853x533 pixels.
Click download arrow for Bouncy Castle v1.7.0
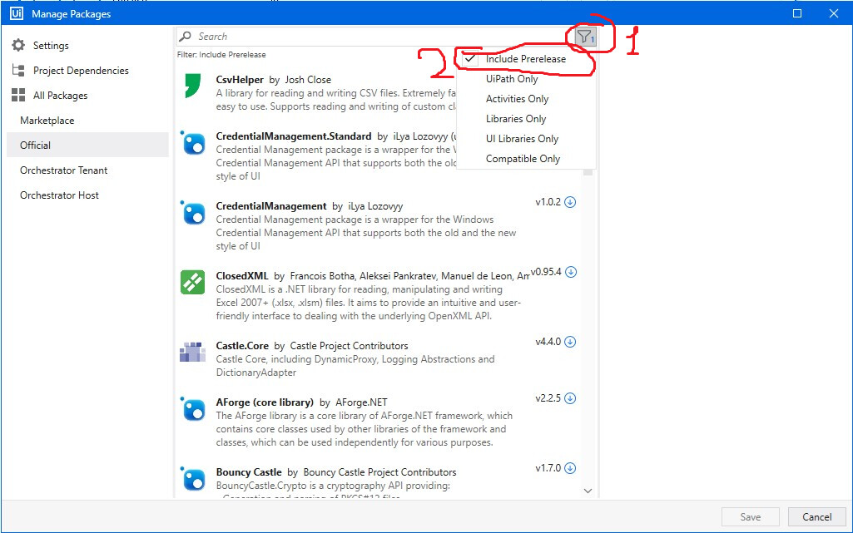tap(570, 468)
